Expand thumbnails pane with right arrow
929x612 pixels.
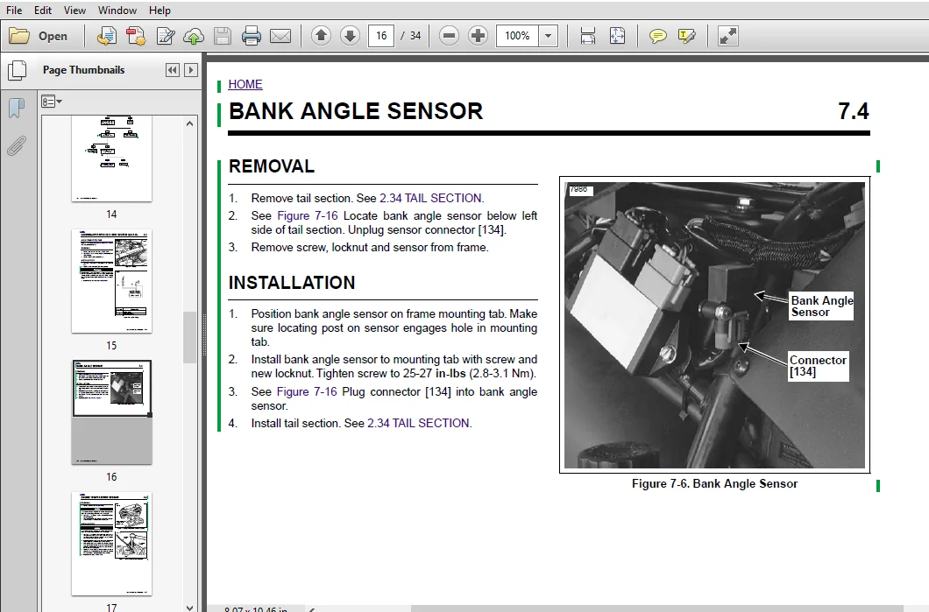(191, 70)
